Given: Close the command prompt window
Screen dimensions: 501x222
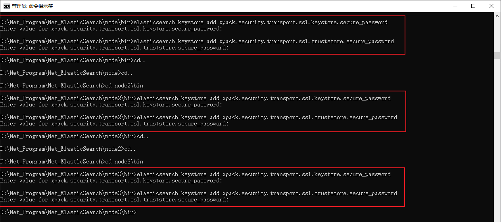Looking at the screenshot, I should coord(491,6).
